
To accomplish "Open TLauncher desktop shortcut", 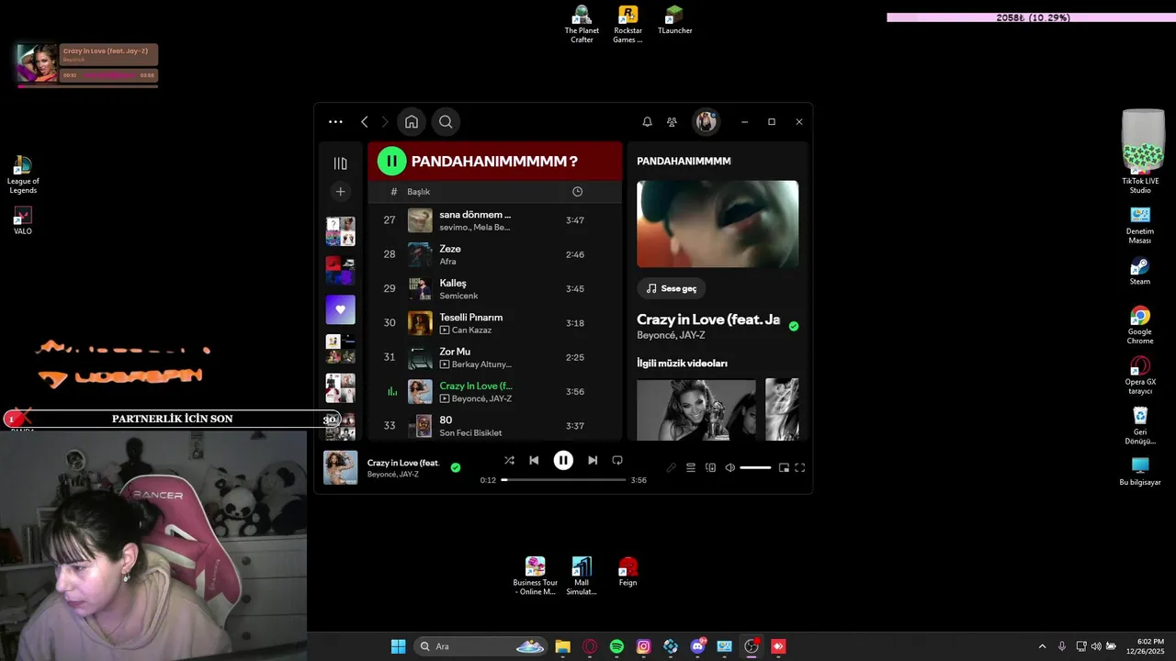I will (674, 19).
